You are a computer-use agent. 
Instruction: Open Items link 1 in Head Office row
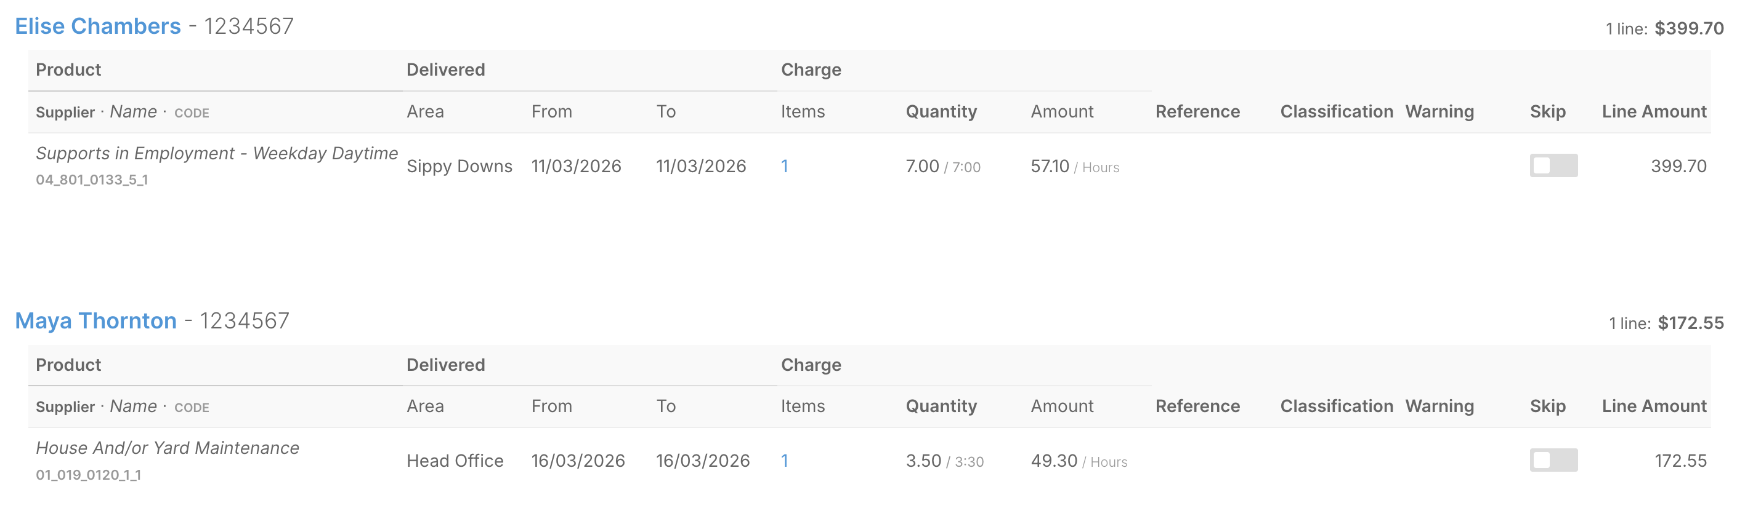[x=784, y=461]
